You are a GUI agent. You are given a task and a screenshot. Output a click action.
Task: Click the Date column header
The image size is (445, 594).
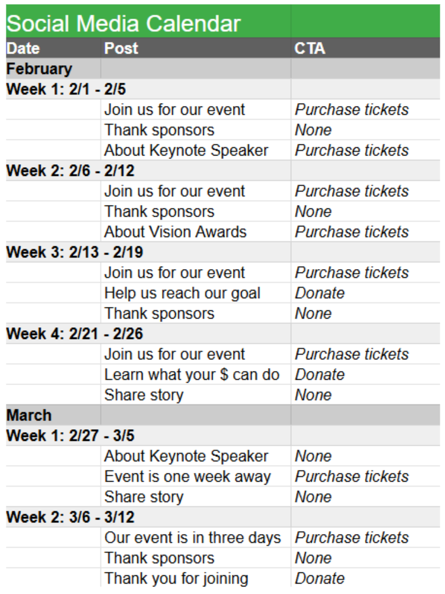coord(53,48)
